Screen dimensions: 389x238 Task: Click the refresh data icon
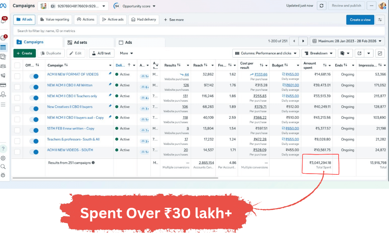[322, 6]
